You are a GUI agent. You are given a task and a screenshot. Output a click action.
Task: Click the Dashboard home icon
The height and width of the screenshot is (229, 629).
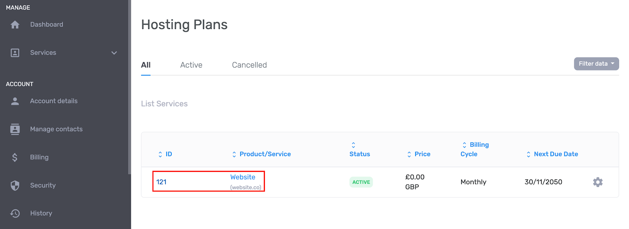click(15, 25)
